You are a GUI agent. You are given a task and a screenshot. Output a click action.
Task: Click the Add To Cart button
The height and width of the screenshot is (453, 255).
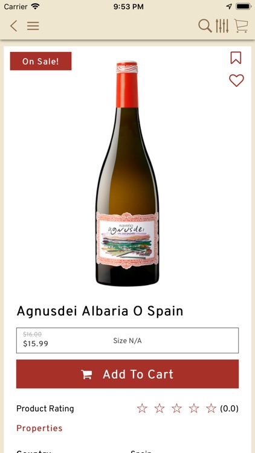[x=127, y=374]
